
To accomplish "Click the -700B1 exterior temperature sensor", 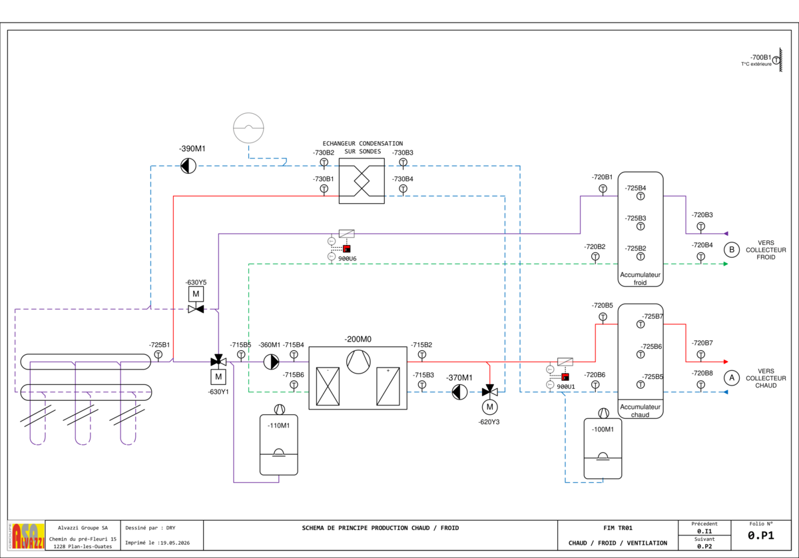I will (x=776, y=61).
